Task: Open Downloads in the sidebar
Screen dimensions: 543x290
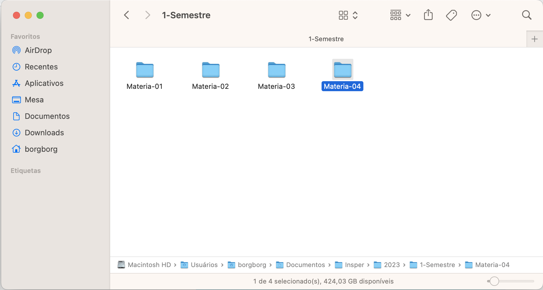Action: click(44, 133)
